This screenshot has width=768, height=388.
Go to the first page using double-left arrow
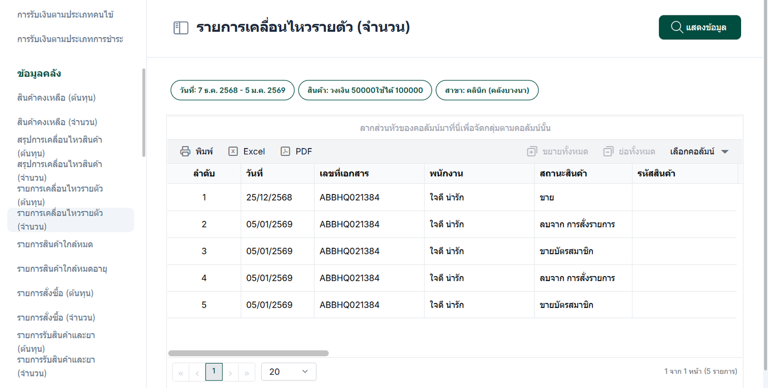click(180, 373)
